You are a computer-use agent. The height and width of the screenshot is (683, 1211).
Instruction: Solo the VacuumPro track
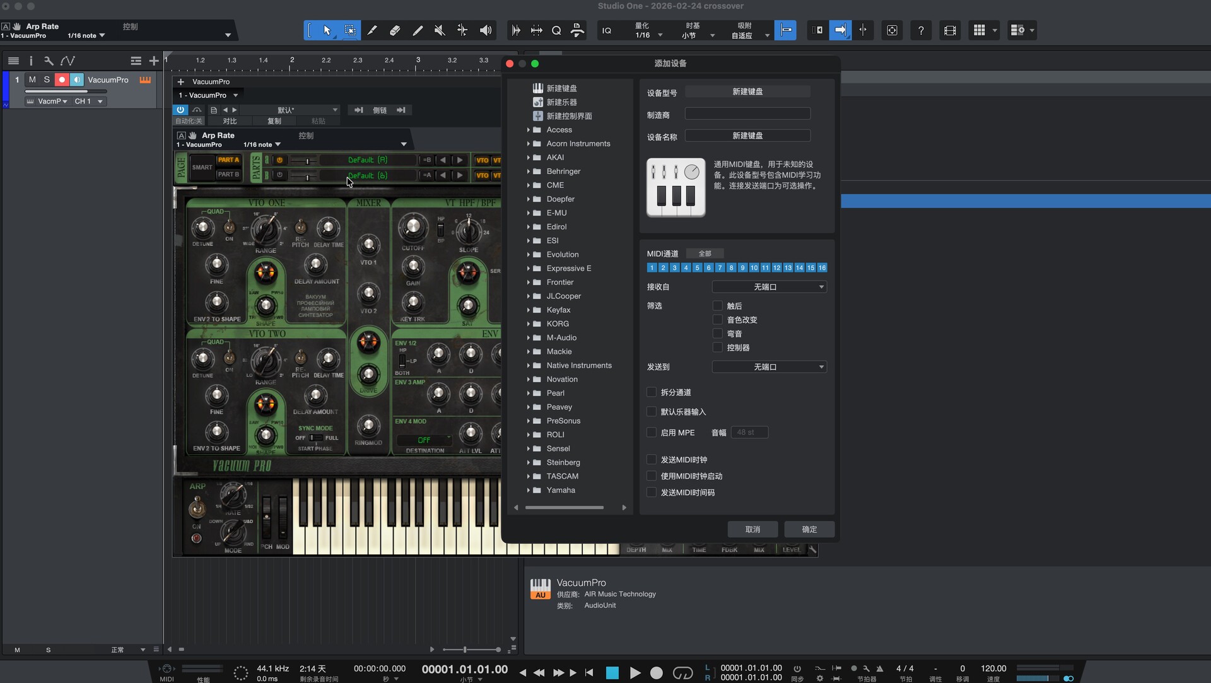pos(47,79)
